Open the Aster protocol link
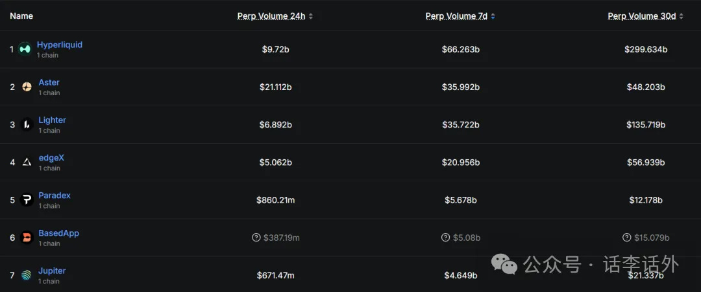Screen dimensions: 701x292 coord(49,82)
